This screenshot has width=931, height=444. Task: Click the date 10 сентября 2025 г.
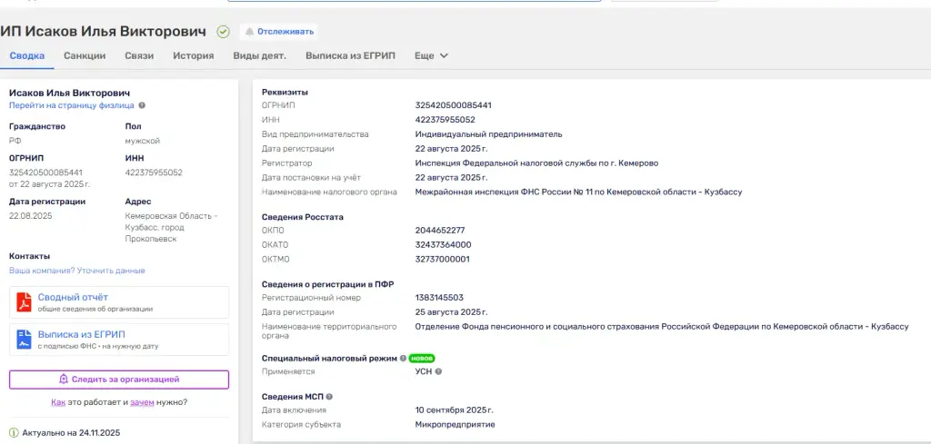455,410
